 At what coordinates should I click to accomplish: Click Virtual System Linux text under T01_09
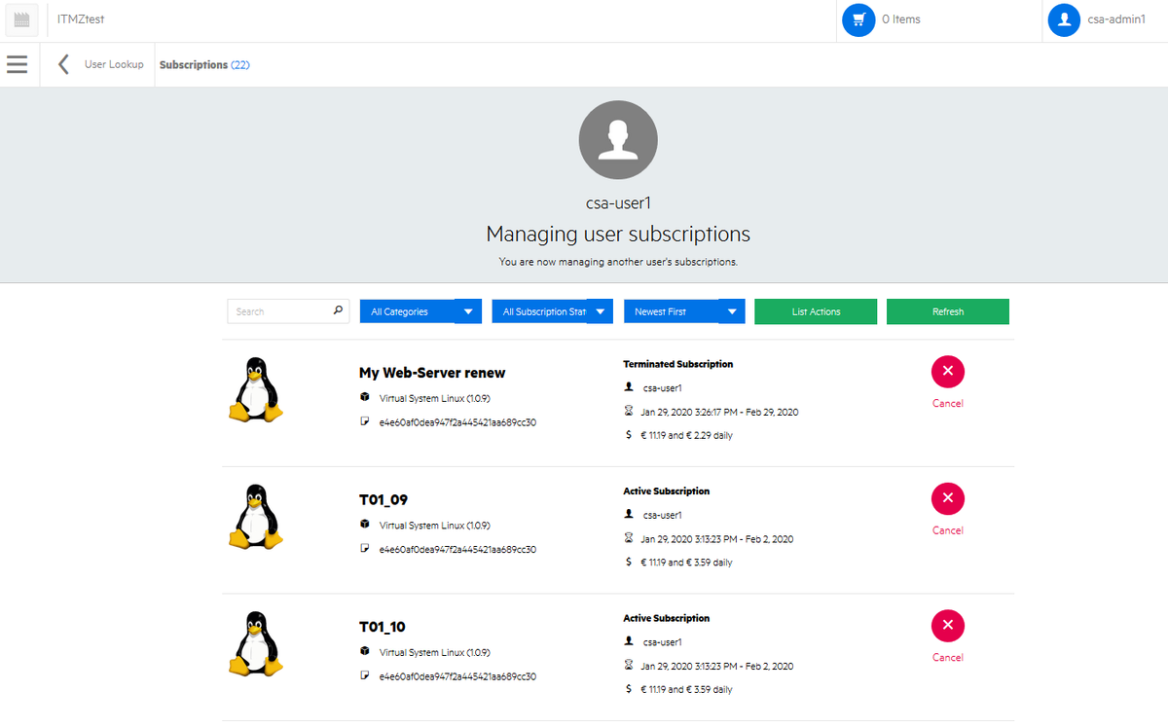click(434, 526)
